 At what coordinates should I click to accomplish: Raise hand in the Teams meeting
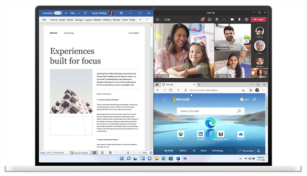(216, 19)
